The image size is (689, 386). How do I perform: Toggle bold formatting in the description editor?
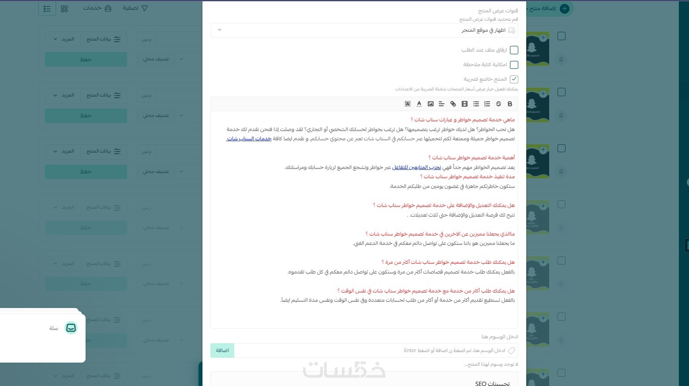point(510,104)
